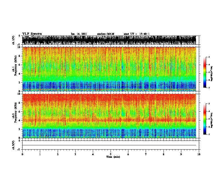
Task: Click the "Time (min)" axis label
Action: (113, 157)
